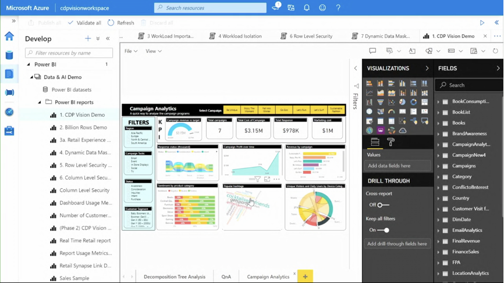The height and width of the screenshot is (283, 504).
Task: Click the Validate all button
Action: click(x=84, y=23)
